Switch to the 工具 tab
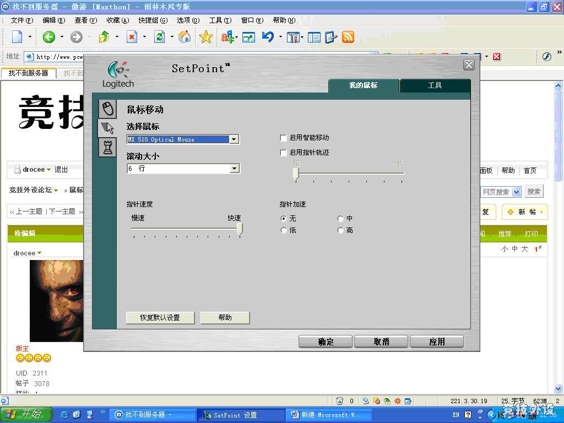This screenshot has height=423, width=564. tap(435, 85)
